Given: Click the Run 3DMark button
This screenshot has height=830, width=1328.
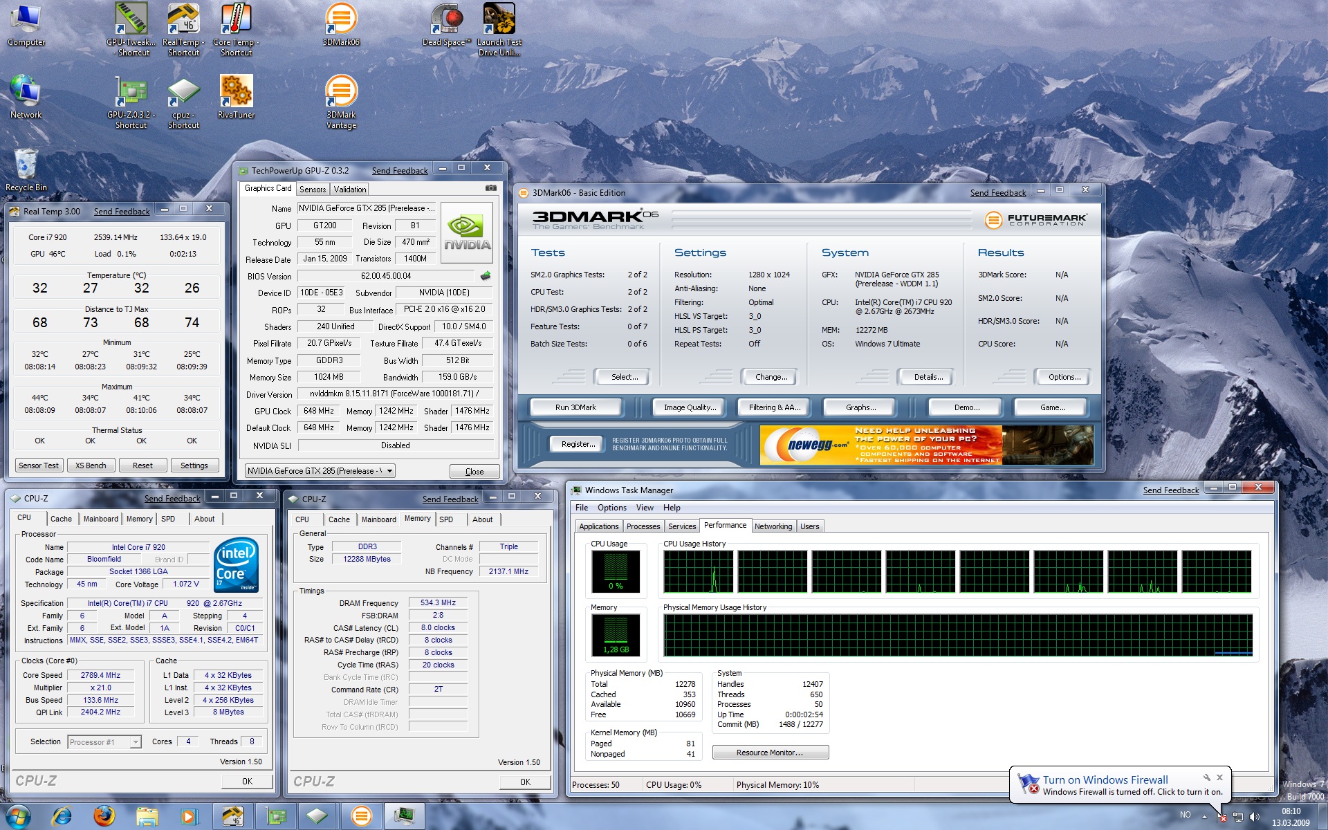Looking at the screenshot, I should pyautogui.click(x=575, y=407).
